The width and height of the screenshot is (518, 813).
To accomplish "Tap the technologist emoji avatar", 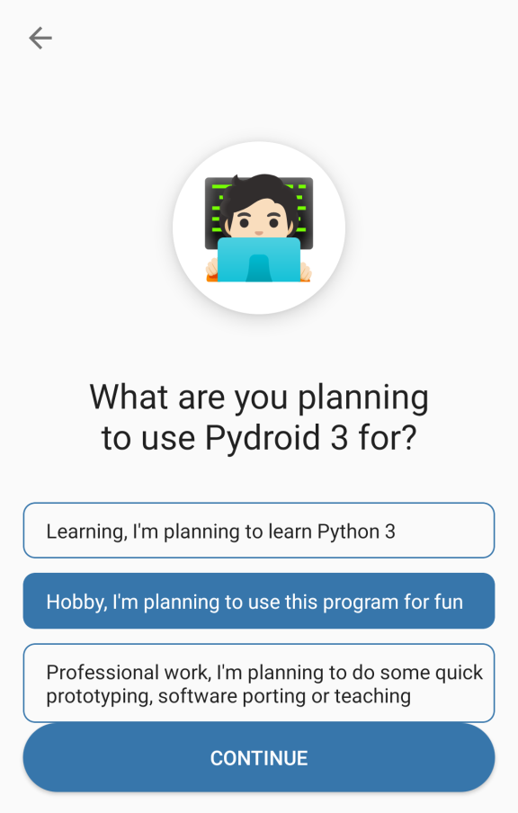I will click(259, 228).
